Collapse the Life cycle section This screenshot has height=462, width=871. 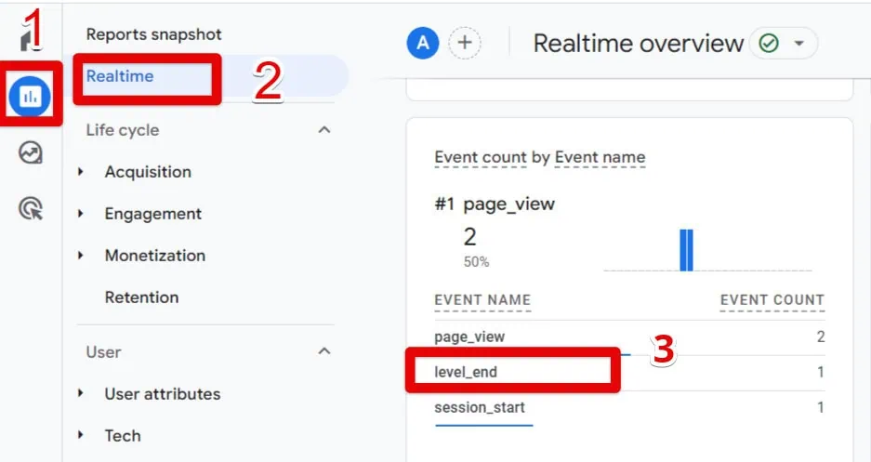point(323,130)
